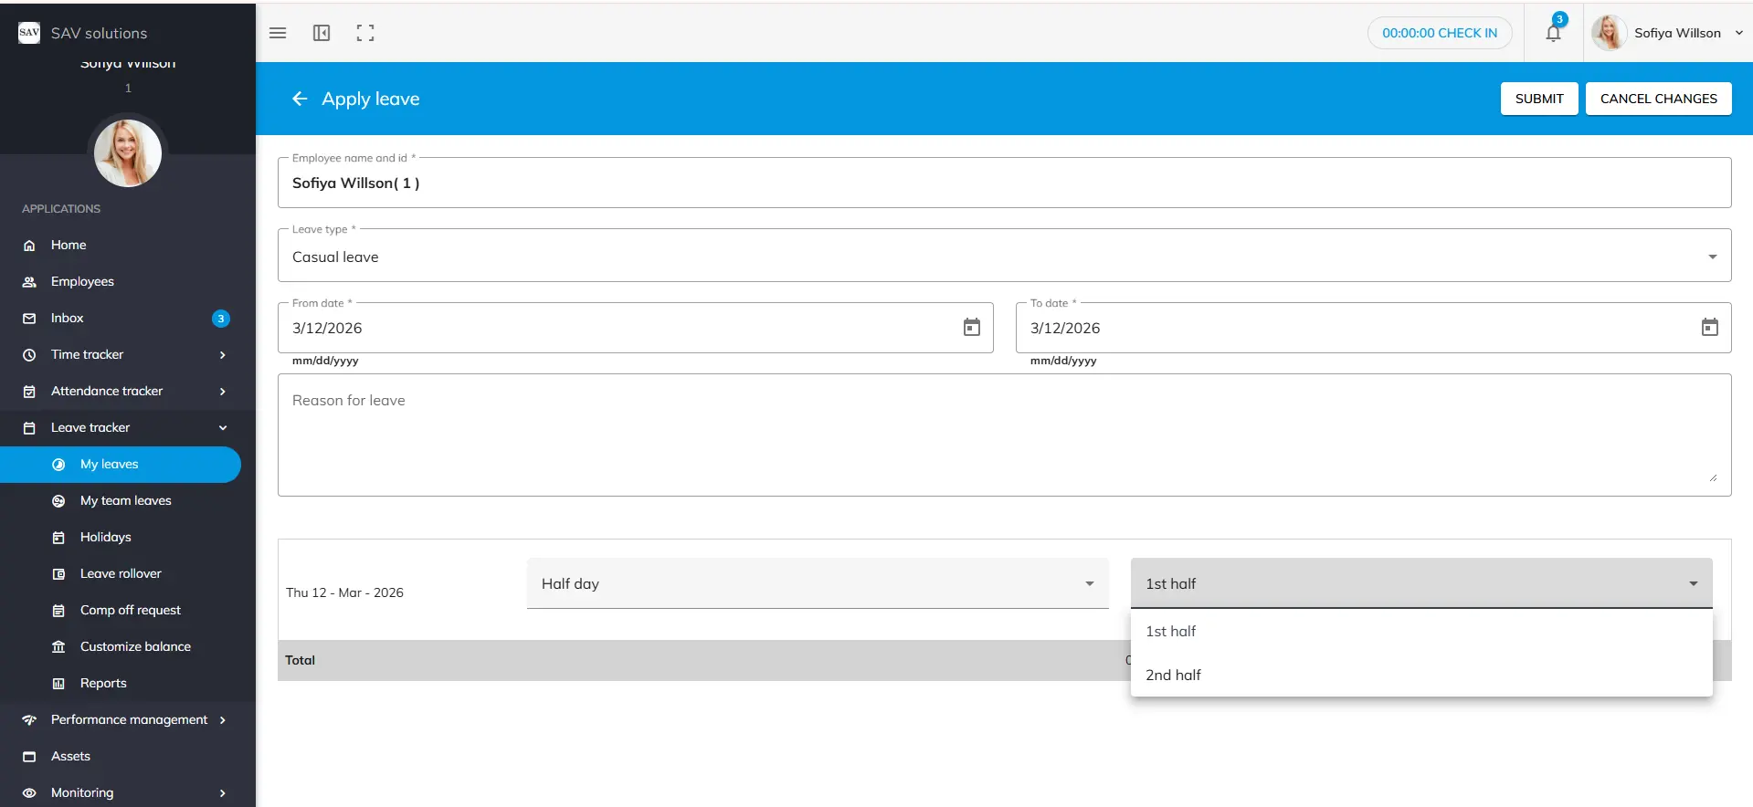The image size is (1753, 807).
Task: Open the Leave type dropdown
Action: click(1003, 257)
